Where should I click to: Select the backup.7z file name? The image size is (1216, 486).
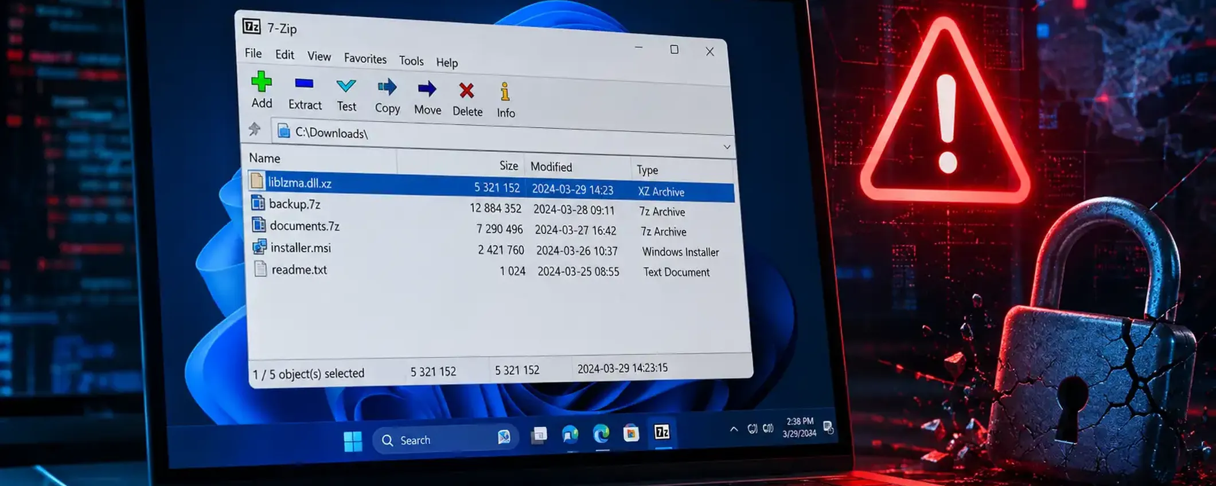295,204
